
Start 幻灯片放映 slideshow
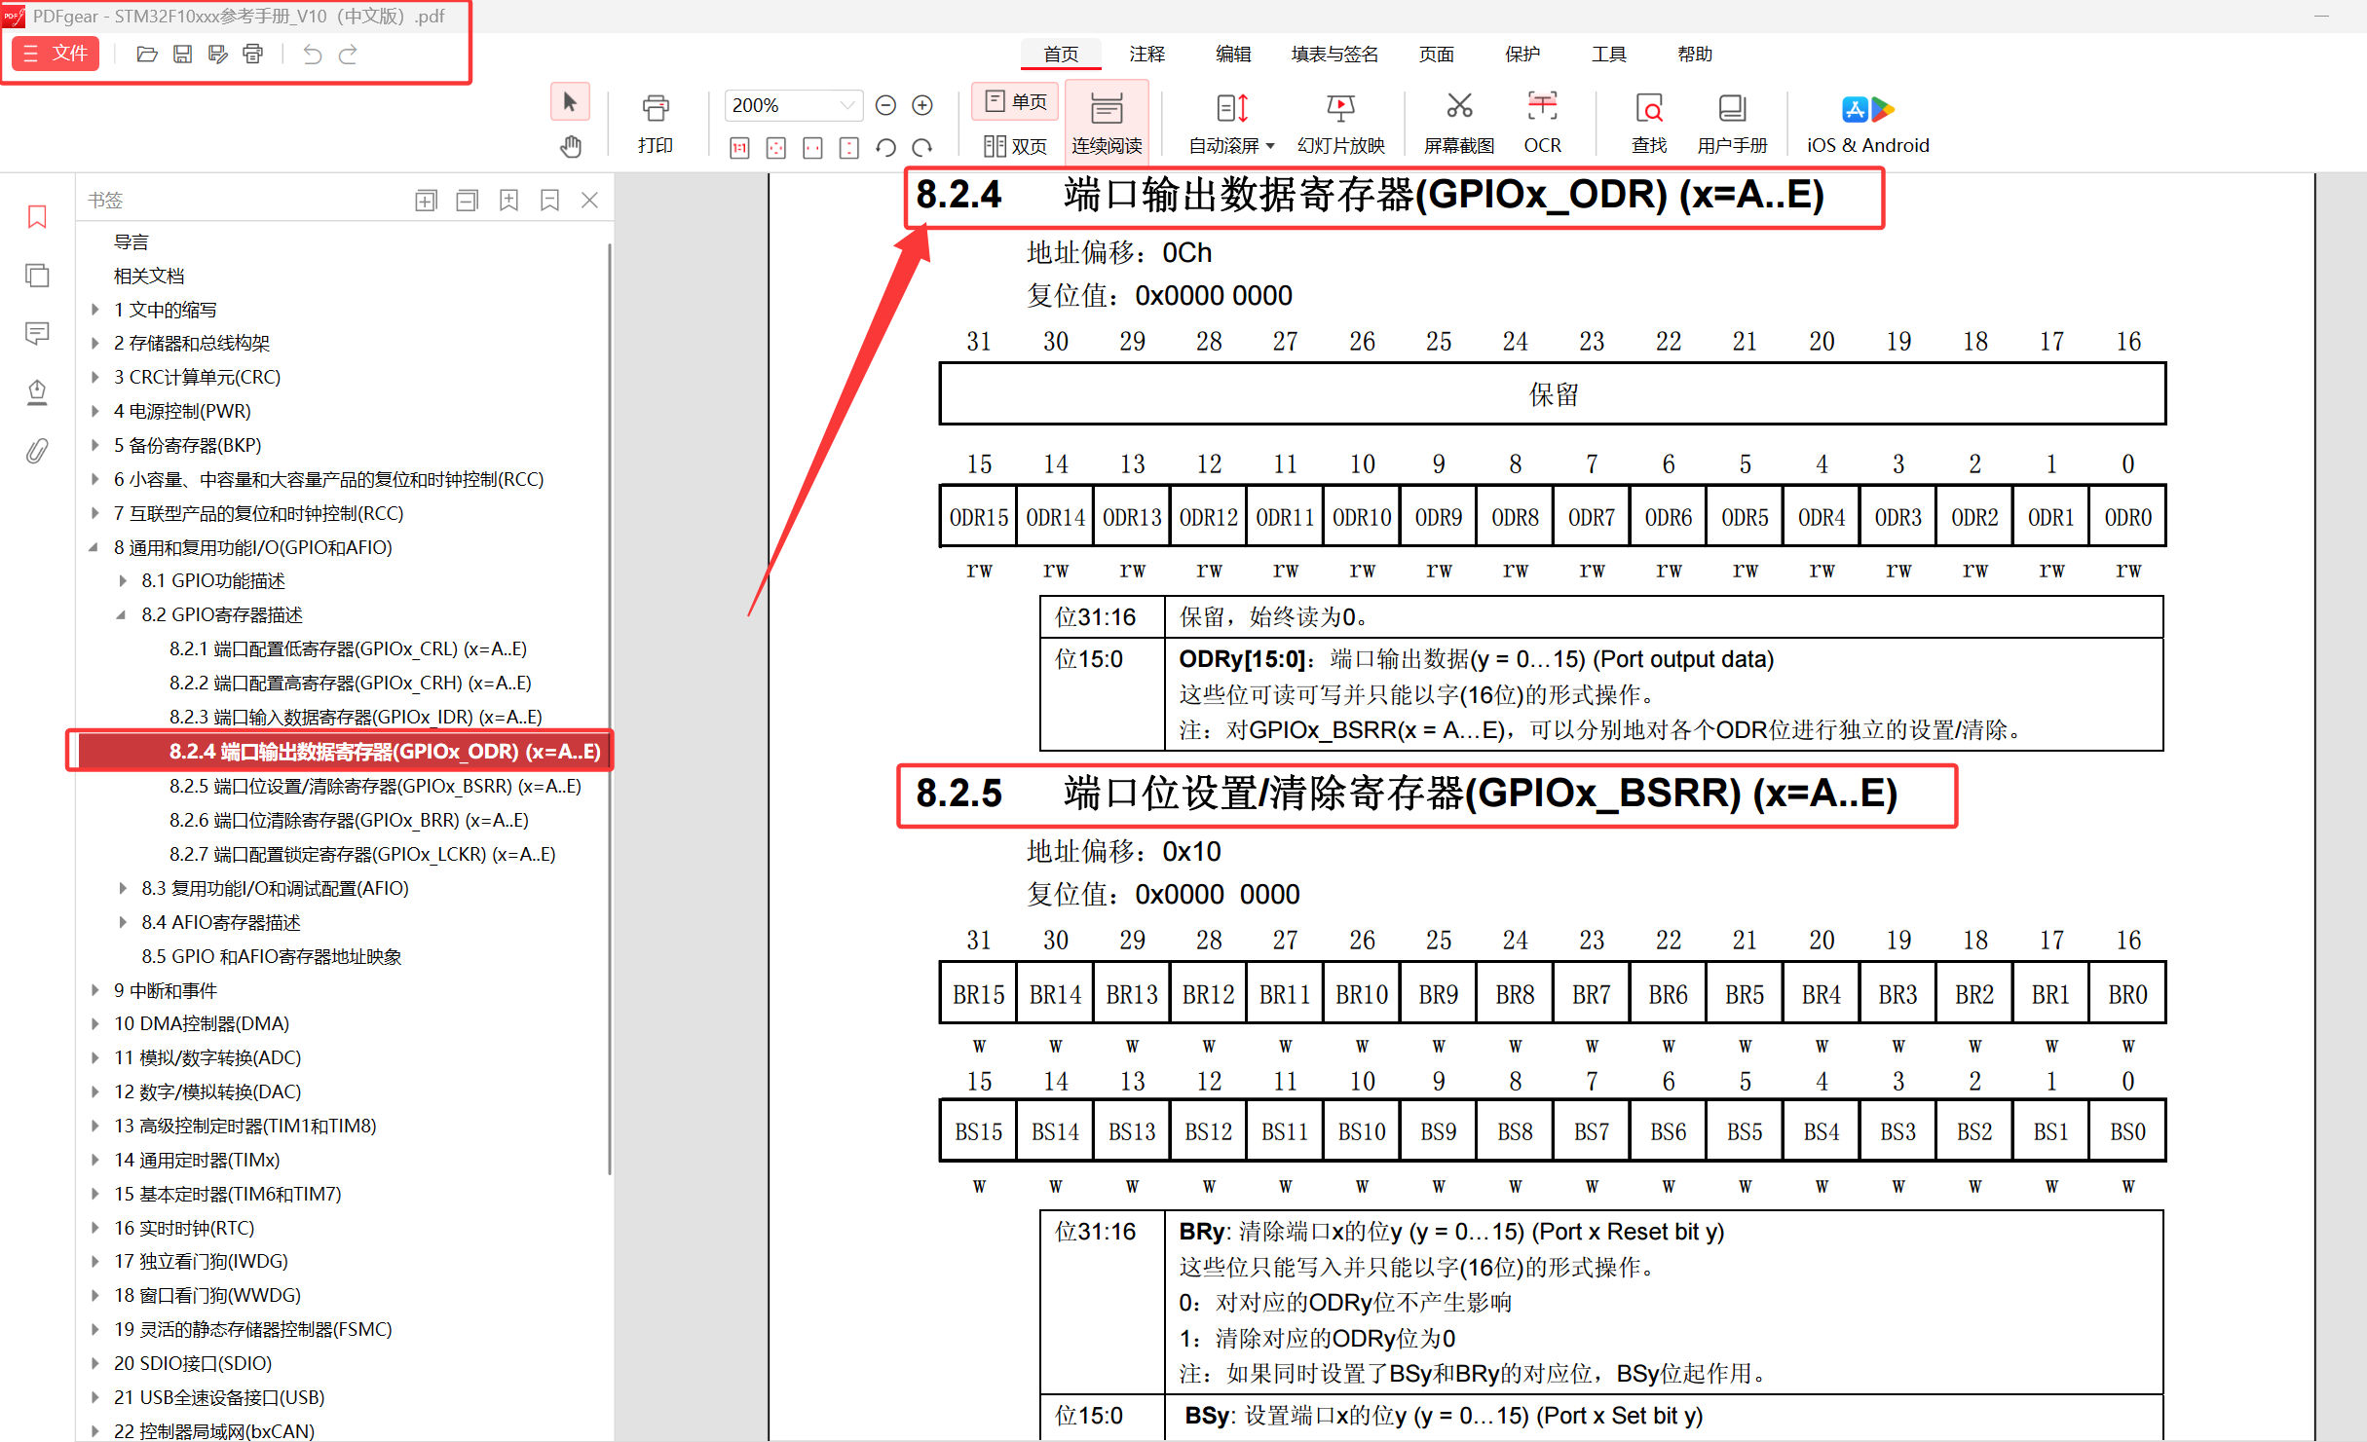1341,125
